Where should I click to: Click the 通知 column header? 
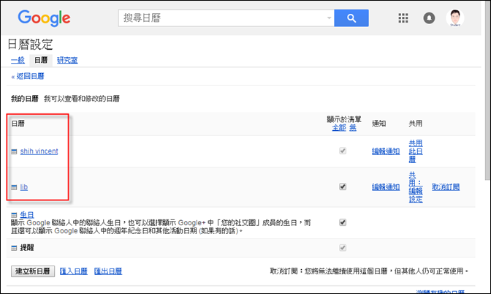pyautogui.click(x=379, y=124)
